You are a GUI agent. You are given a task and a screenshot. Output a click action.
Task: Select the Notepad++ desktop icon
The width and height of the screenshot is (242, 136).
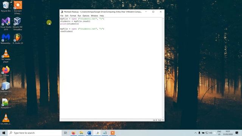pos(6,103)
